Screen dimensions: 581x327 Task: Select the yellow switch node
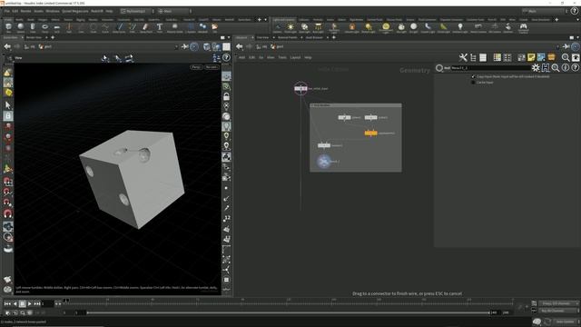[x=370, y=133]
